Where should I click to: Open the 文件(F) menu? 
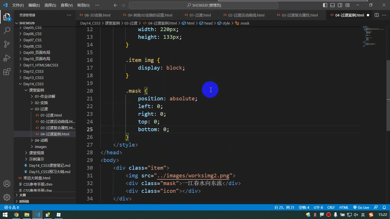18,5
